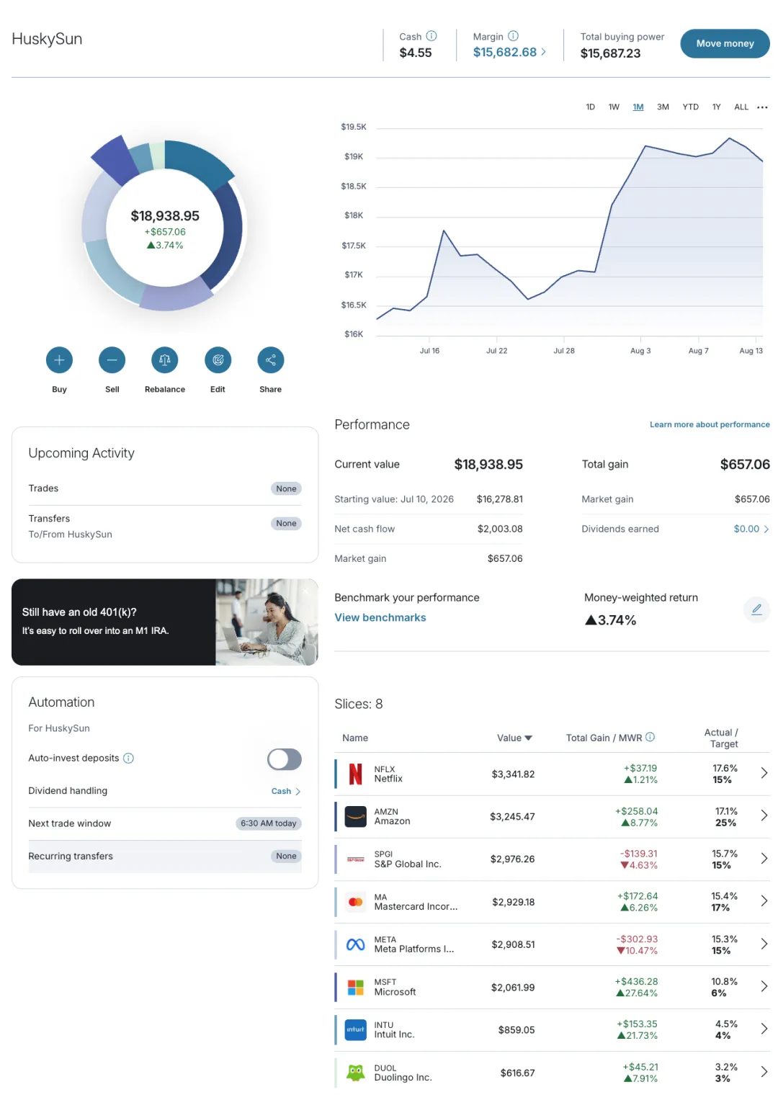Click the Amazon logo icon
The height and width of the screenshot is (1100, 778).
pyautogui.click(x=356, y=817)
